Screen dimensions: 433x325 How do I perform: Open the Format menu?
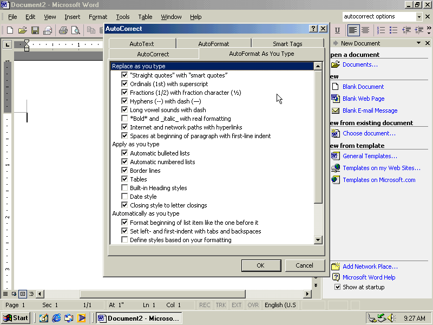click(x=98, y=17)
